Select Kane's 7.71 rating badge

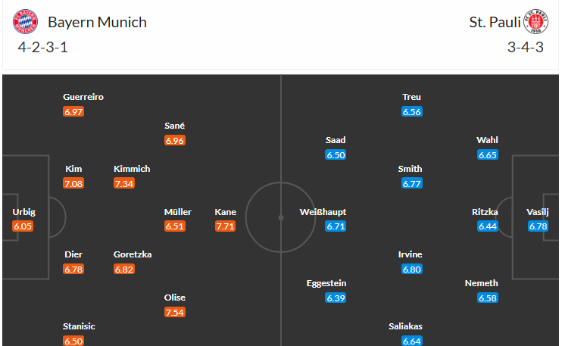click(225, 226)
